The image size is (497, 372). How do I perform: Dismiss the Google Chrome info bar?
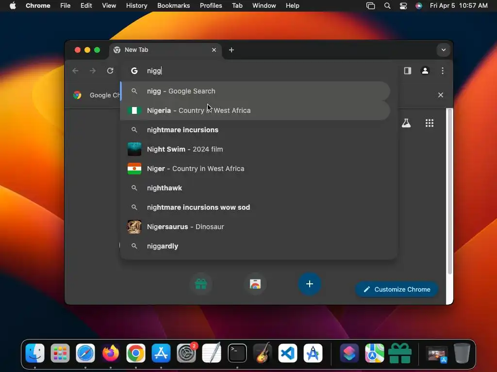441,95
